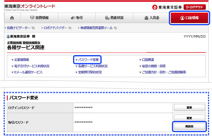Open the 投資情報 tab
212x136 pixels.
click(x=39, y=18)
